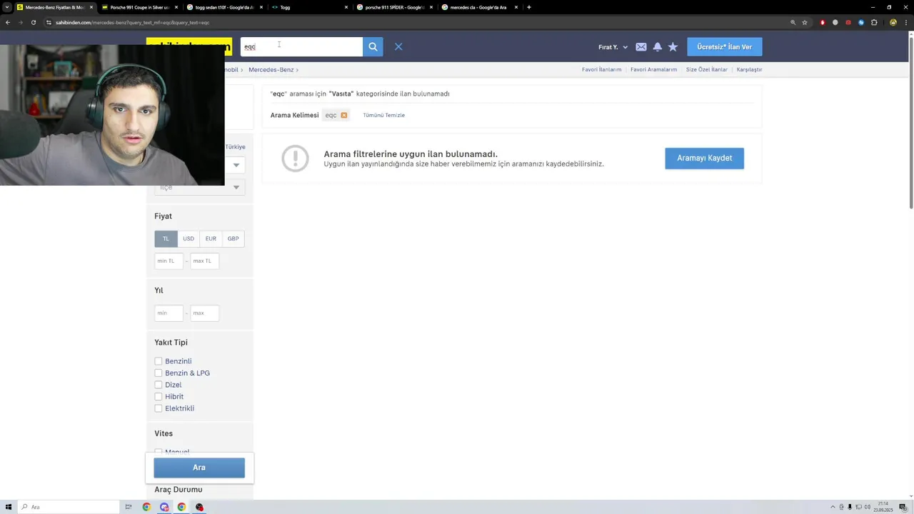Select TL currency

click(166, 238)
